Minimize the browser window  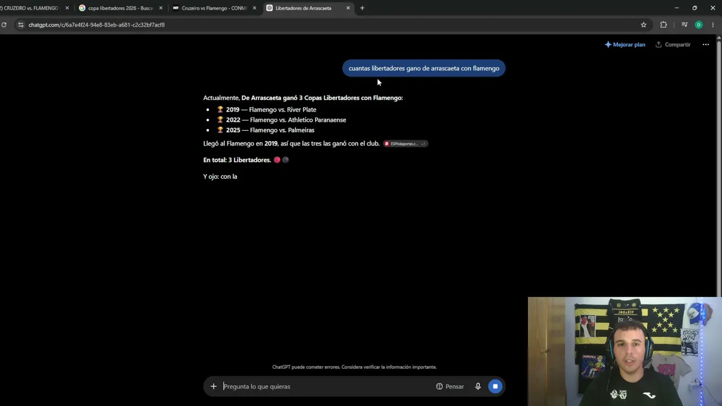click(x=676, y=8)
